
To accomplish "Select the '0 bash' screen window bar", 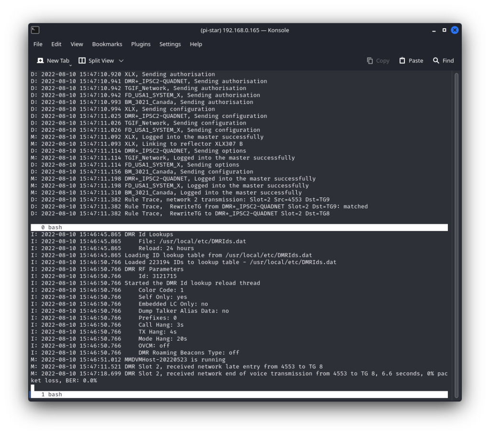I will pos(239,227).
